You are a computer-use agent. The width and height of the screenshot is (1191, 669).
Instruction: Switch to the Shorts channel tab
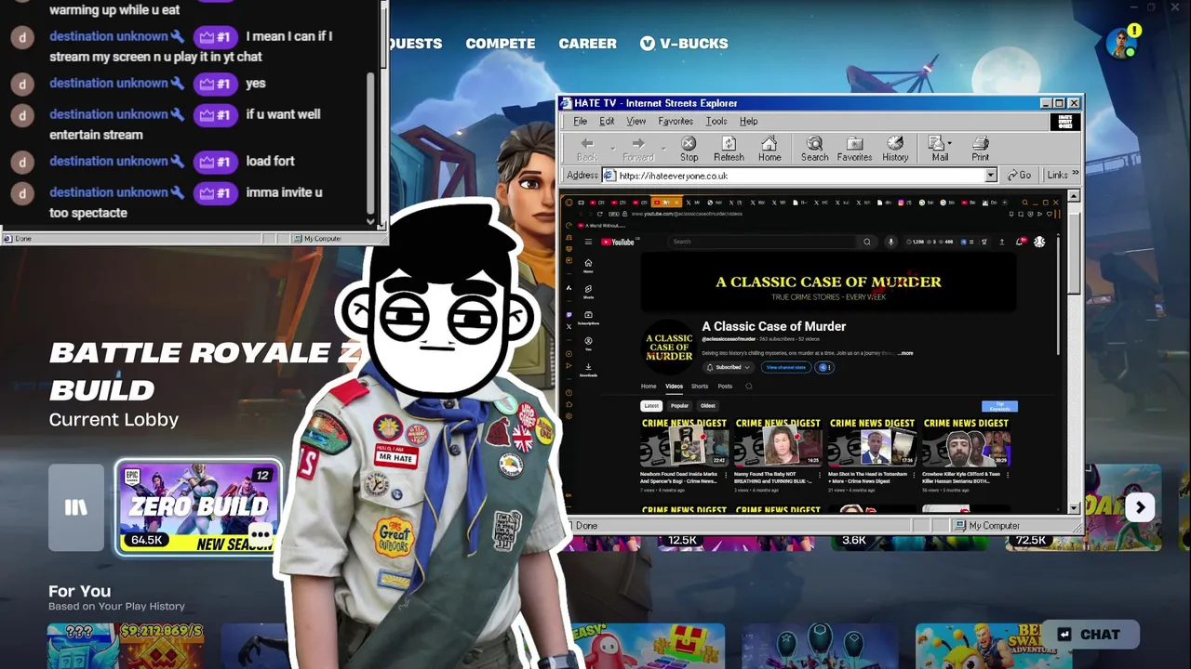(x=700, y=387)
